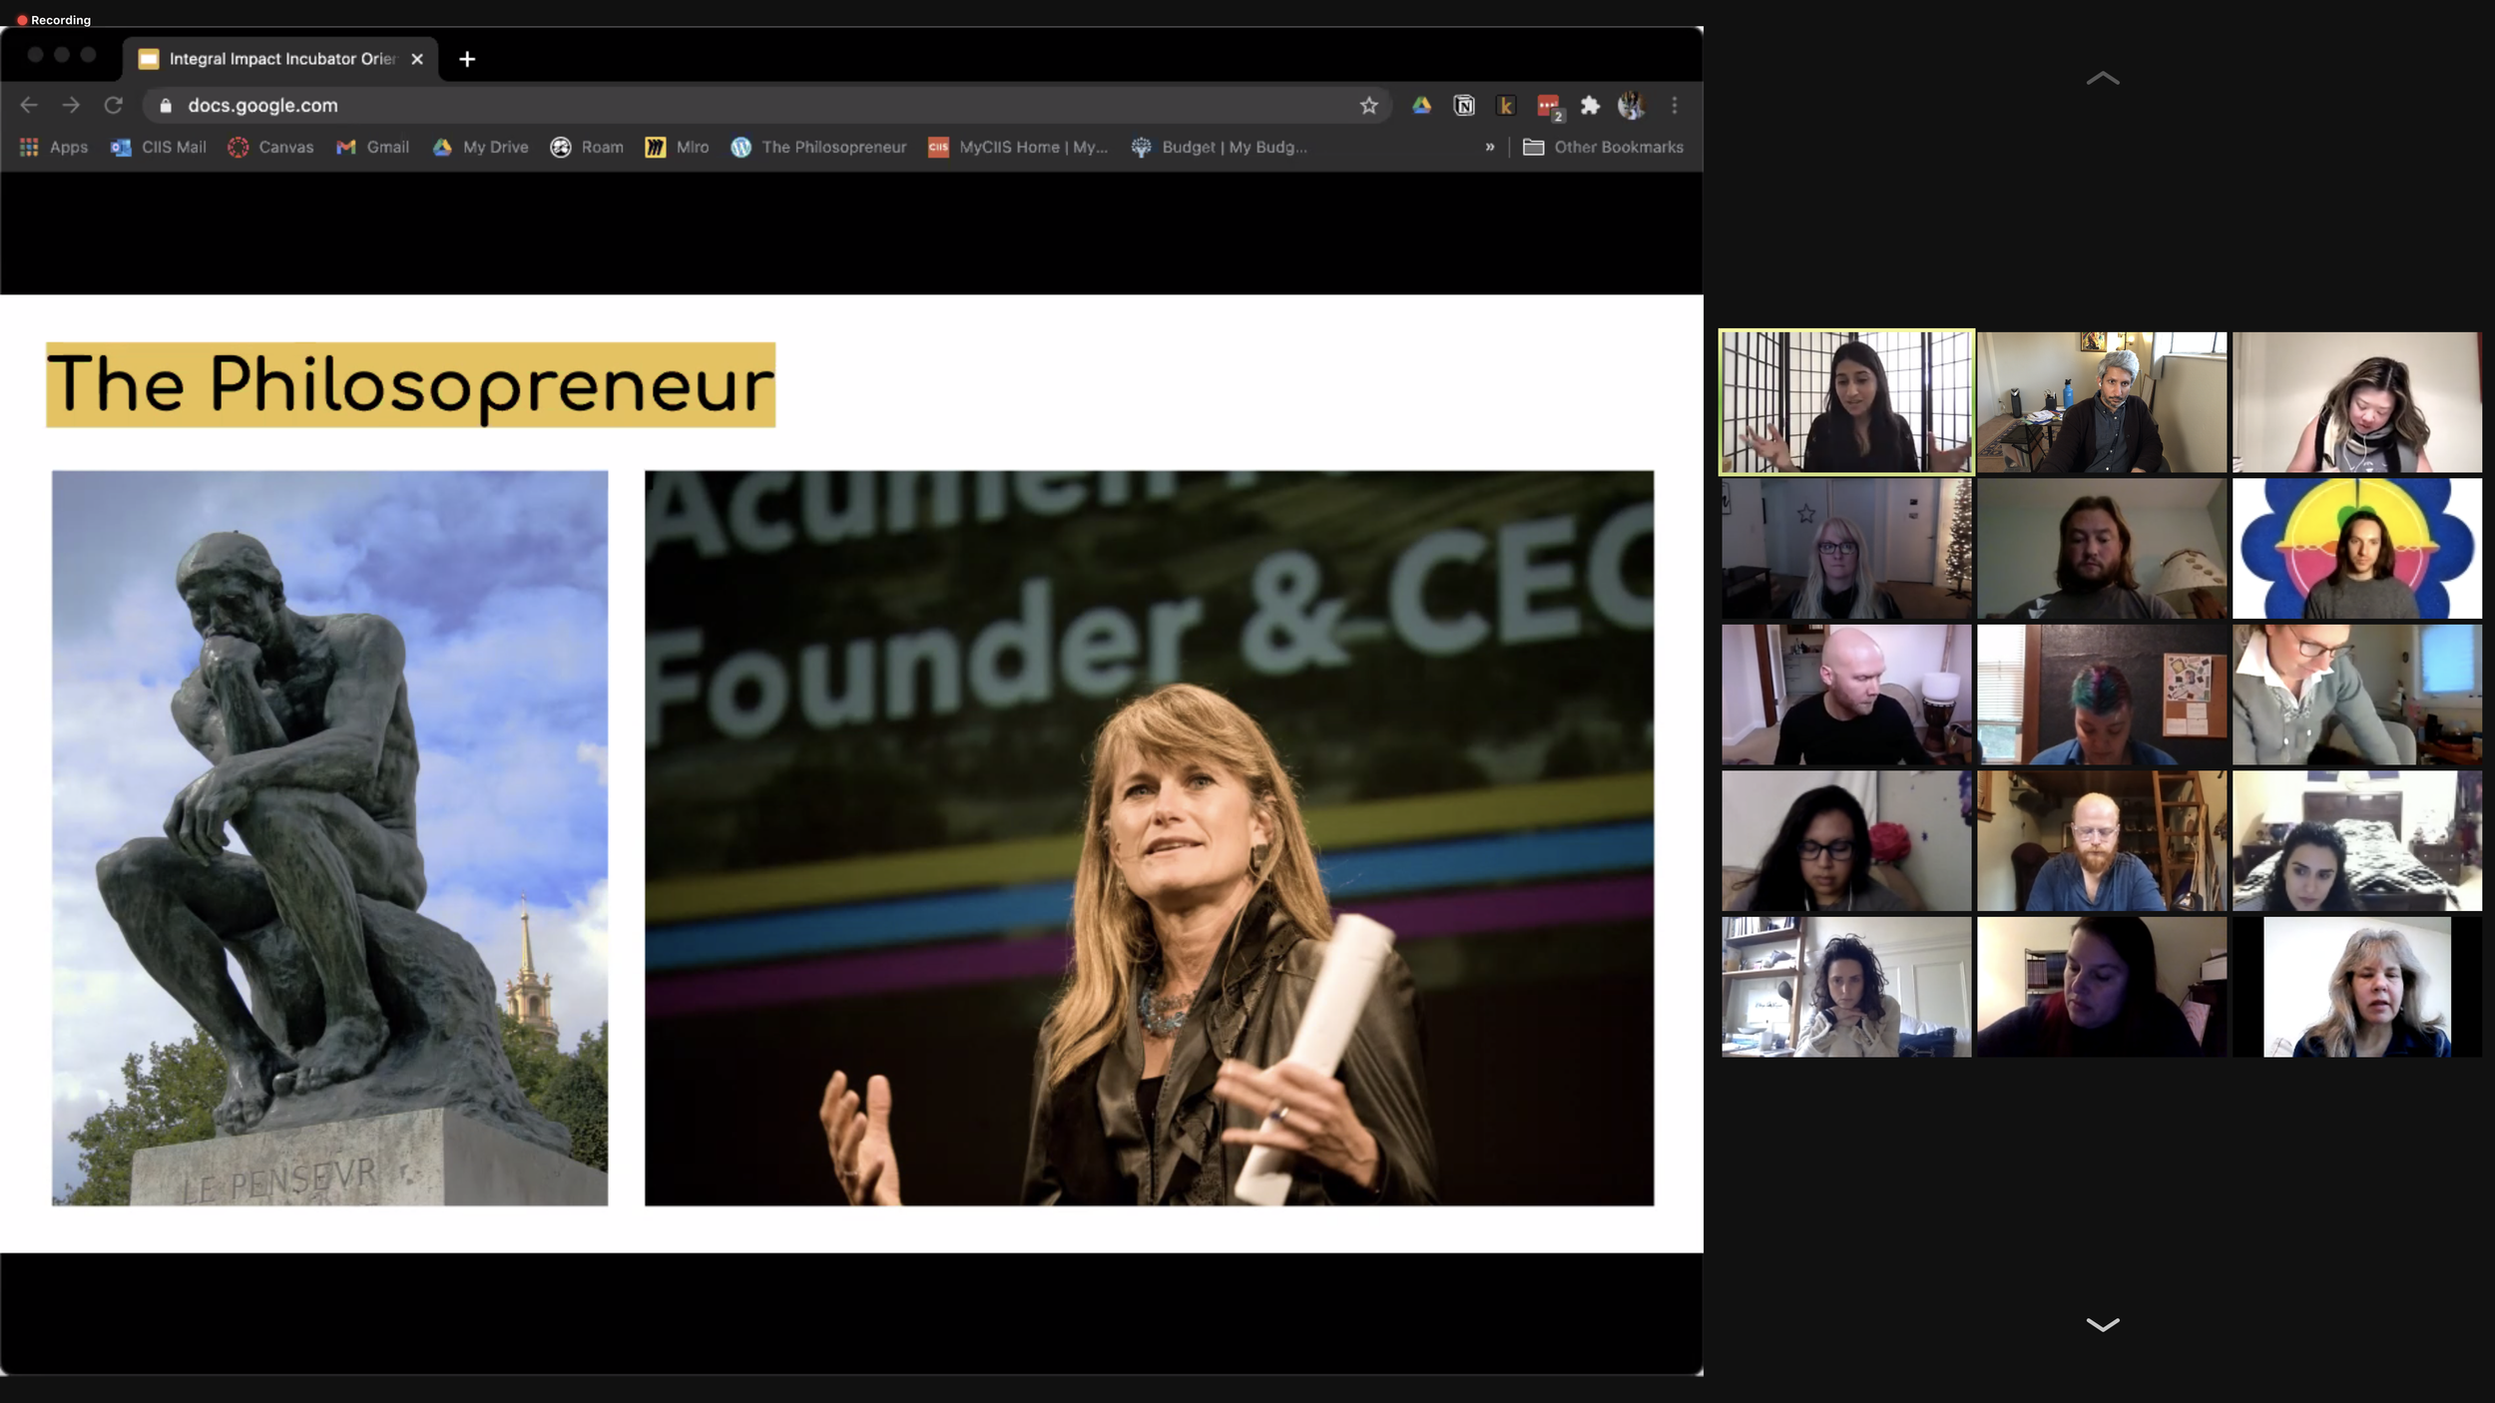Open the Chrome profile avatar
The image size is (2495, 1403).
(x=1631, y=106)
